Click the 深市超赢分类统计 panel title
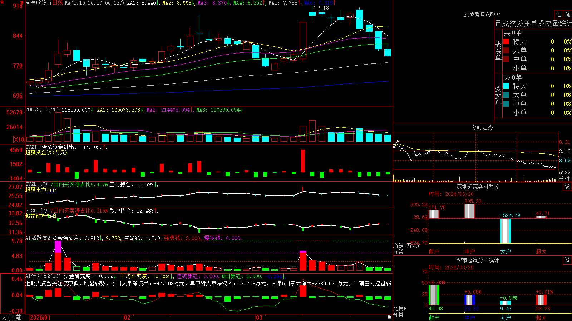 (x=478, y=260)
